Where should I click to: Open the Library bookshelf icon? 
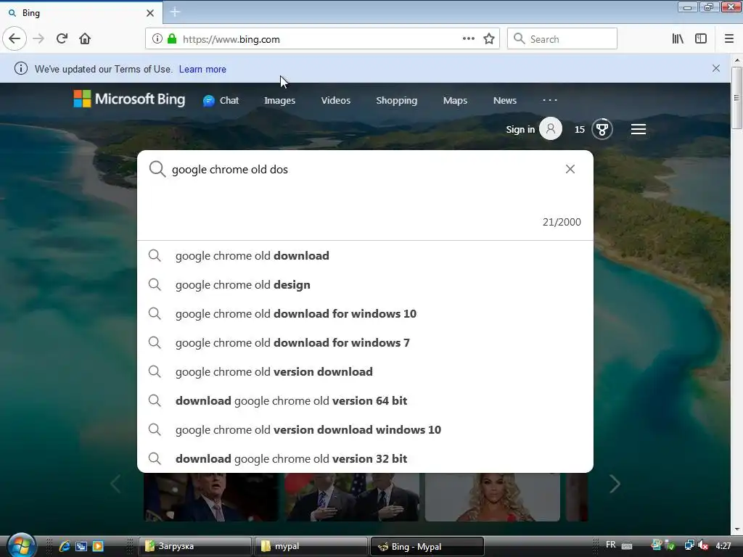[x=678, y=39]
